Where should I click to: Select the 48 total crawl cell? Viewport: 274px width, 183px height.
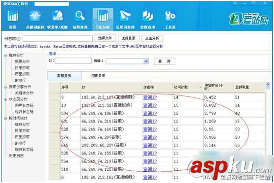249,113
